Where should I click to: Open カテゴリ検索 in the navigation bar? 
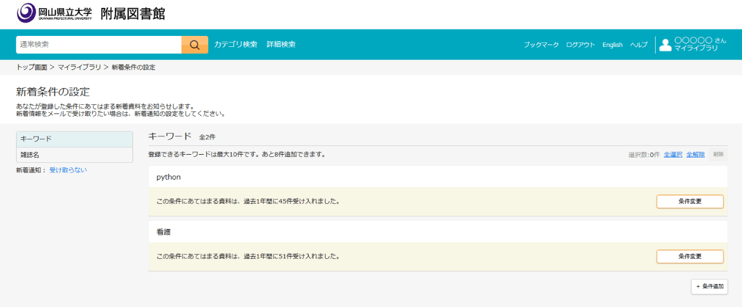point(235,45)
